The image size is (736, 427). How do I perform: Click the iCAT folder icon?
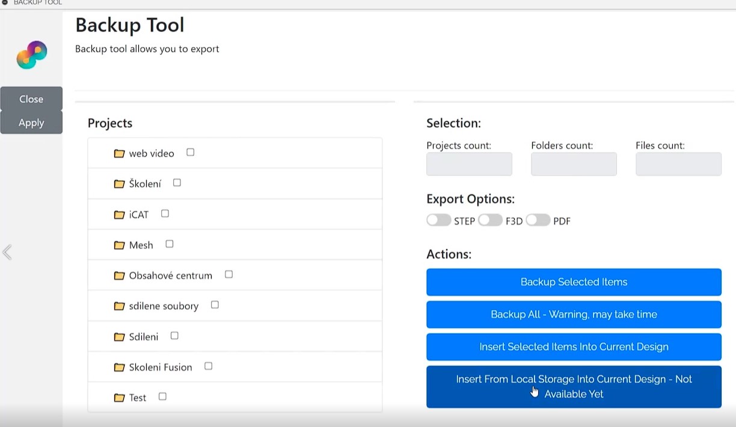pyautogui.click(x=119, y=214)
